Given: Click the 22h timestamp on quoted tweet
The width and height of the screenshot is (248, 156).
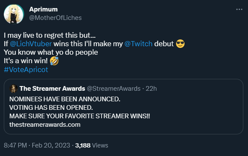Looking at the screenshot, I should click(x=151, y=89).
